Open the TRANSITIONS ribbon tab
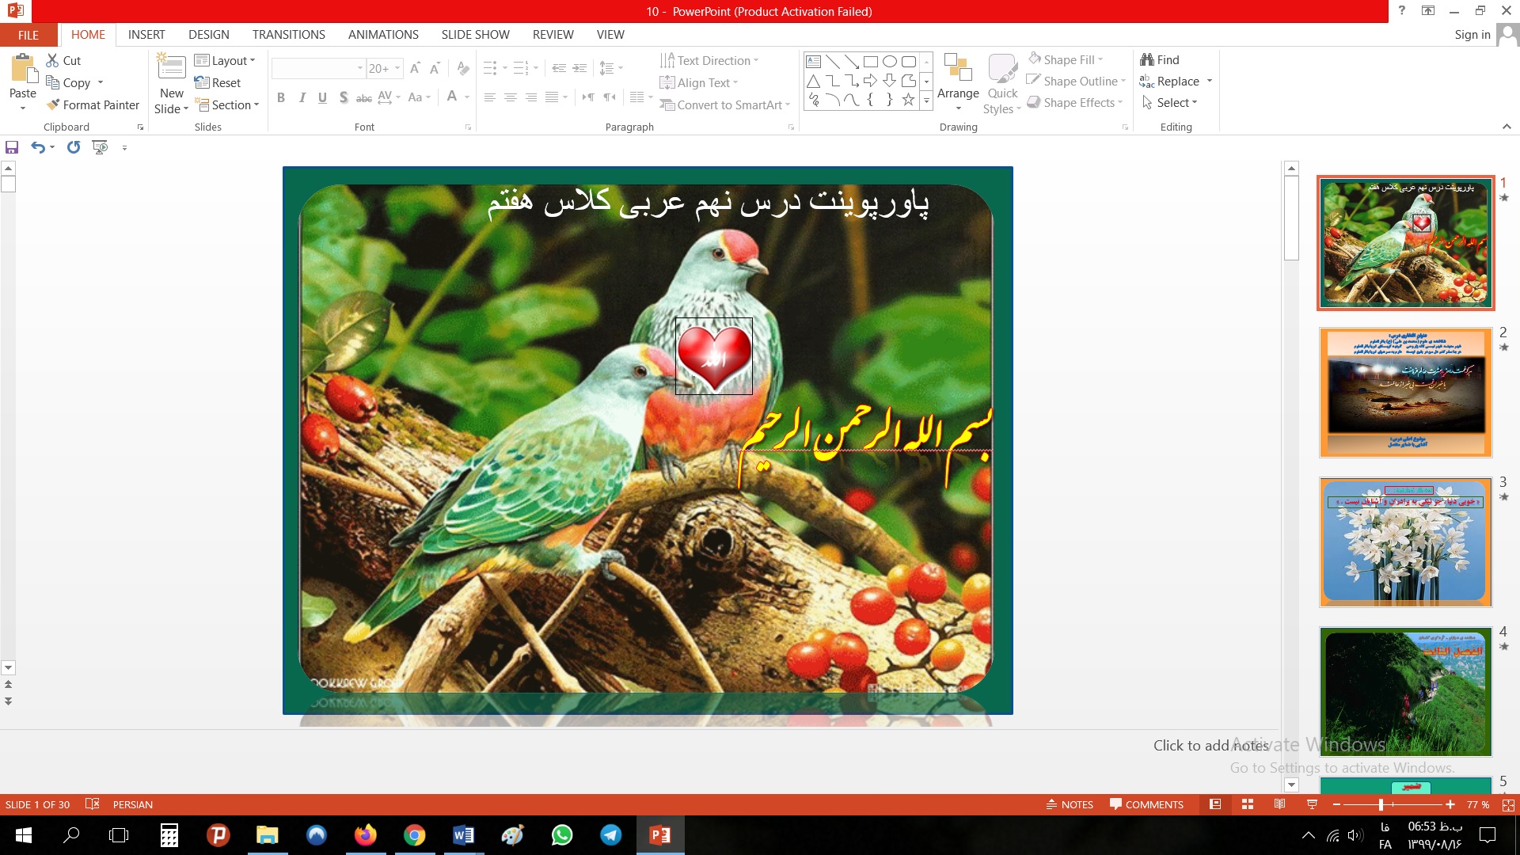The width and height of the screenshot is (1520, 855). coord(288,35)
